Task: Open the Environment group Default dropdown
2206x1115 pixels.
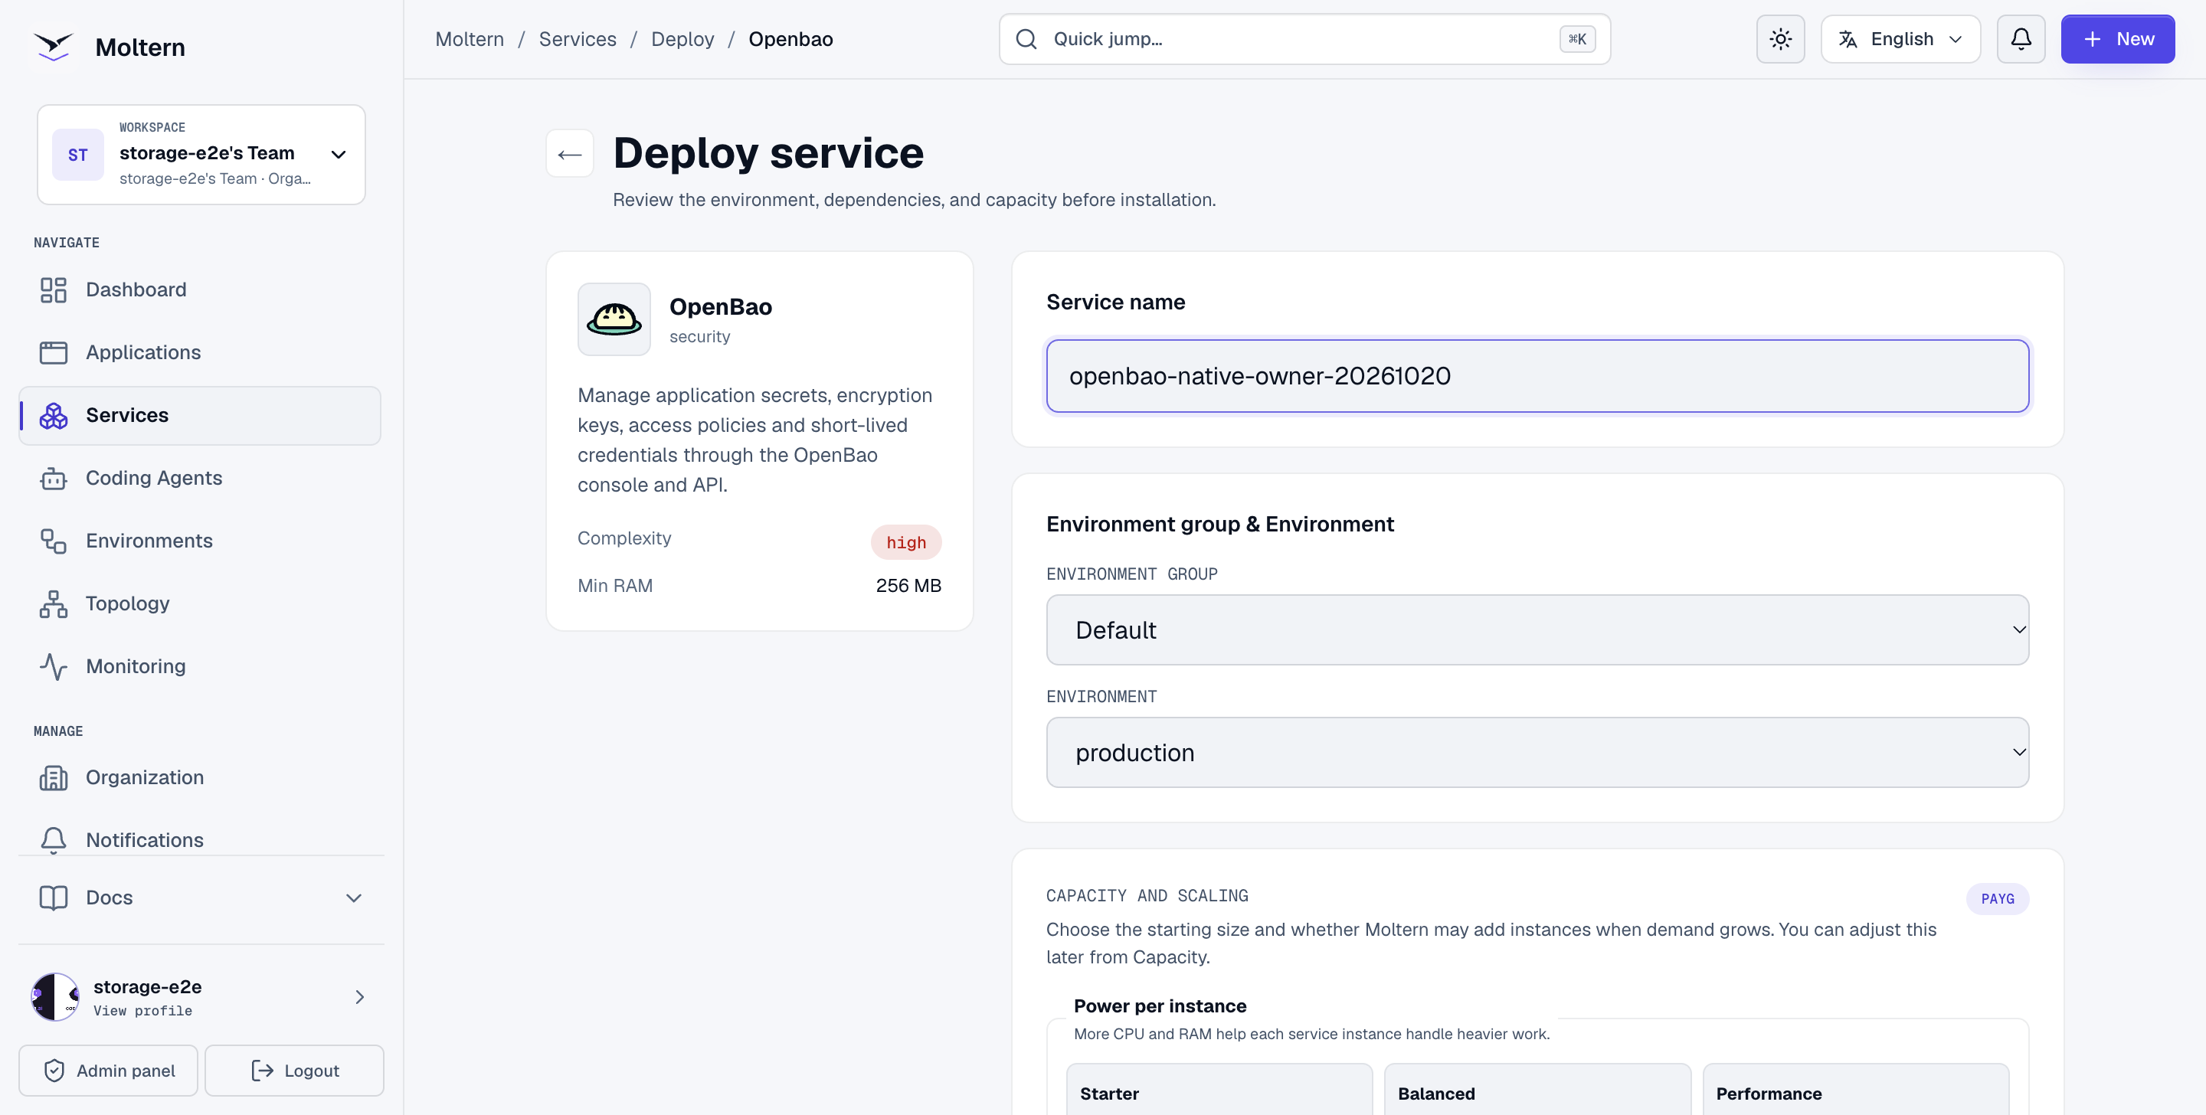Action: [1537, 630]
